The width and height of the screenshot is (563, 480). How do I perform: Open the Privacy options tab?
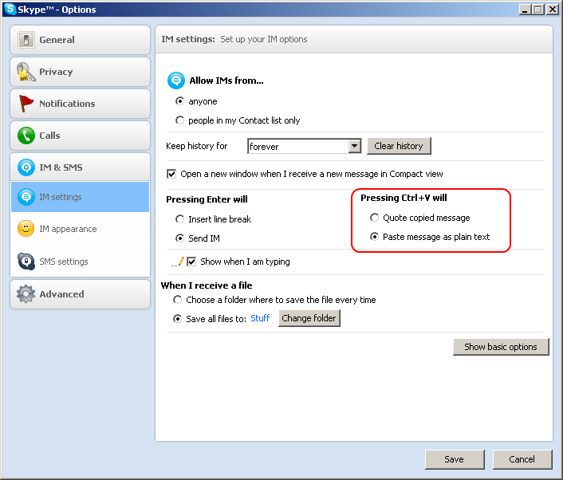80,72
